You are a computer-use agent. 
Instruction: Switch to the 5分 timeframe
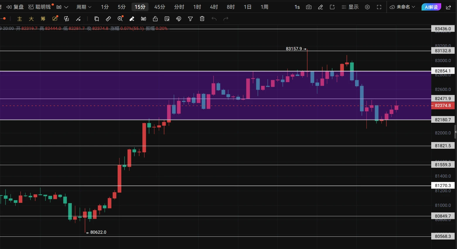tap(122, 7)
